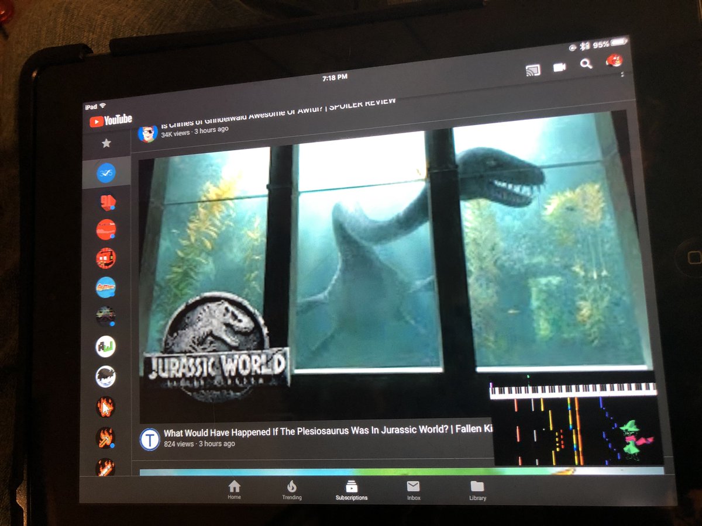Screen dimensions: 702x526
Task: Open the flaming pickaxe channel avatar
Action: (x=106, y=438)
